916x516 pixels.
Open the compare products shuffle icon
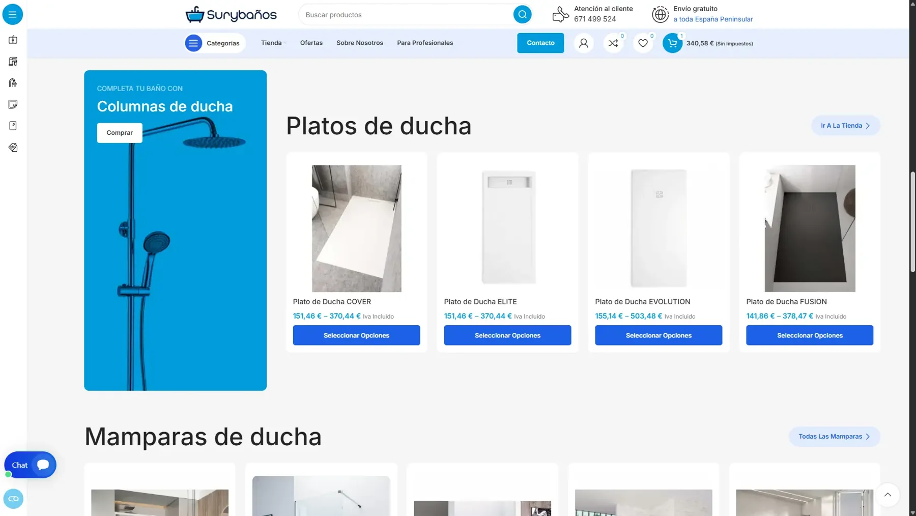coord(613,43)
